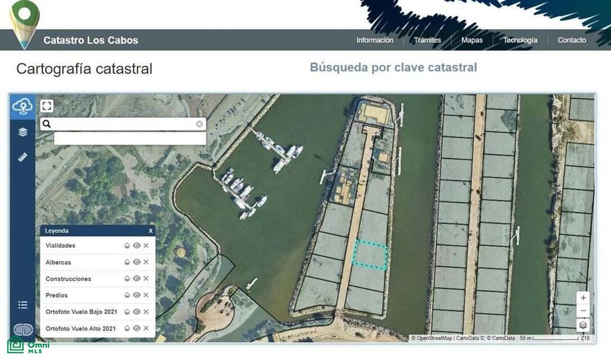Open opacity control for Construcciones layer

[127, 279]
